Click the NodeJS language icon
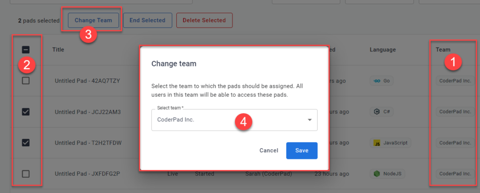 click(x=377, y=174)
